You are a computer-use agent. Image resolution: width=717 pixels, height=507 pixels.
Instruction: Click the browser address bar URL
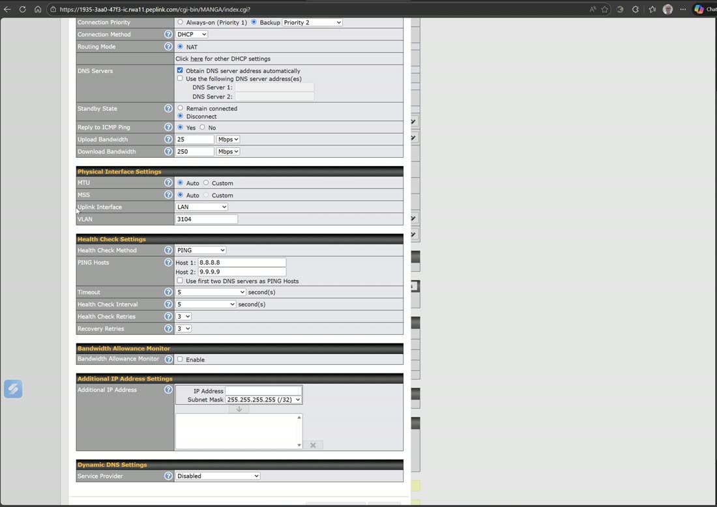[155, 9]
